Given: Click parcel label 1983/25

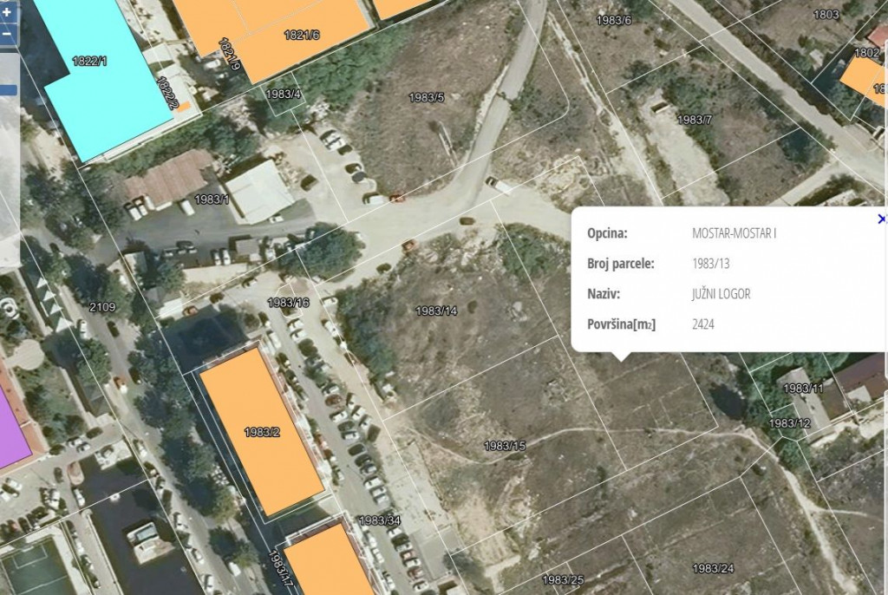Looking at the screenshot, I should (x=563, y=579).
